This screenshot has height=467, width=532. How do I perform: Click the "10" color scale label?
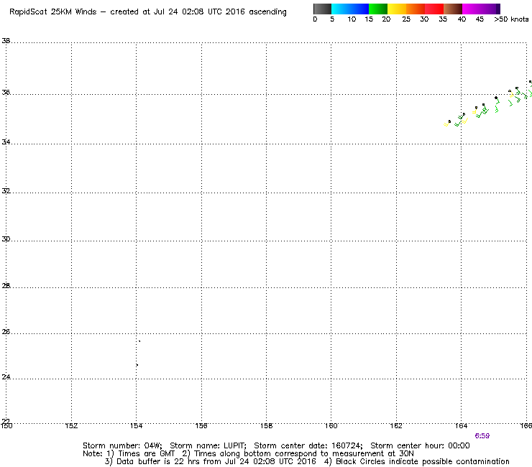point(352,19)
